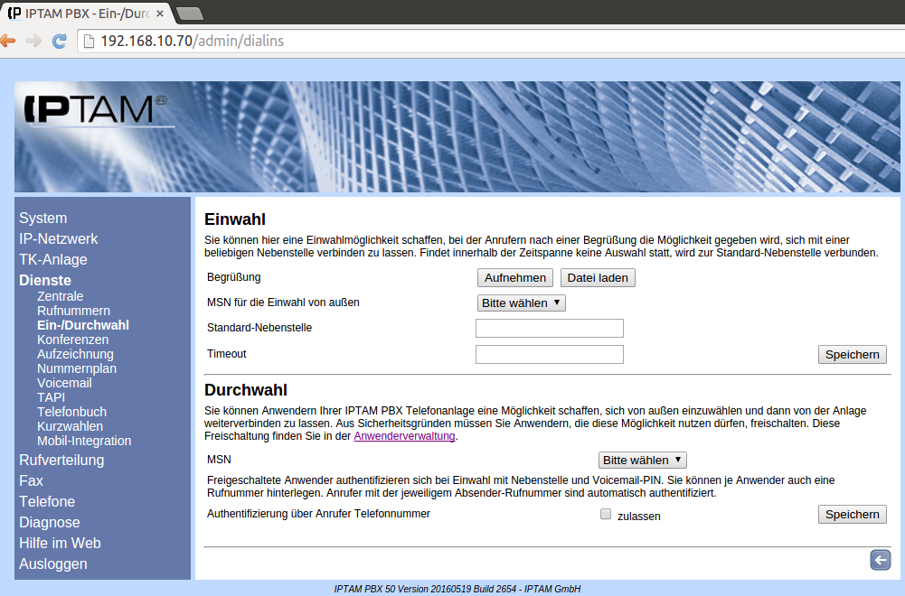905x596 pixels.
Task: Expand the Durchwahl MSN dropdown
Action: pyautogui.click(x=642, y=460)
